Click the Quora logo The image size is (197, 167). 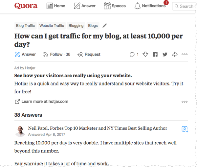26,6
